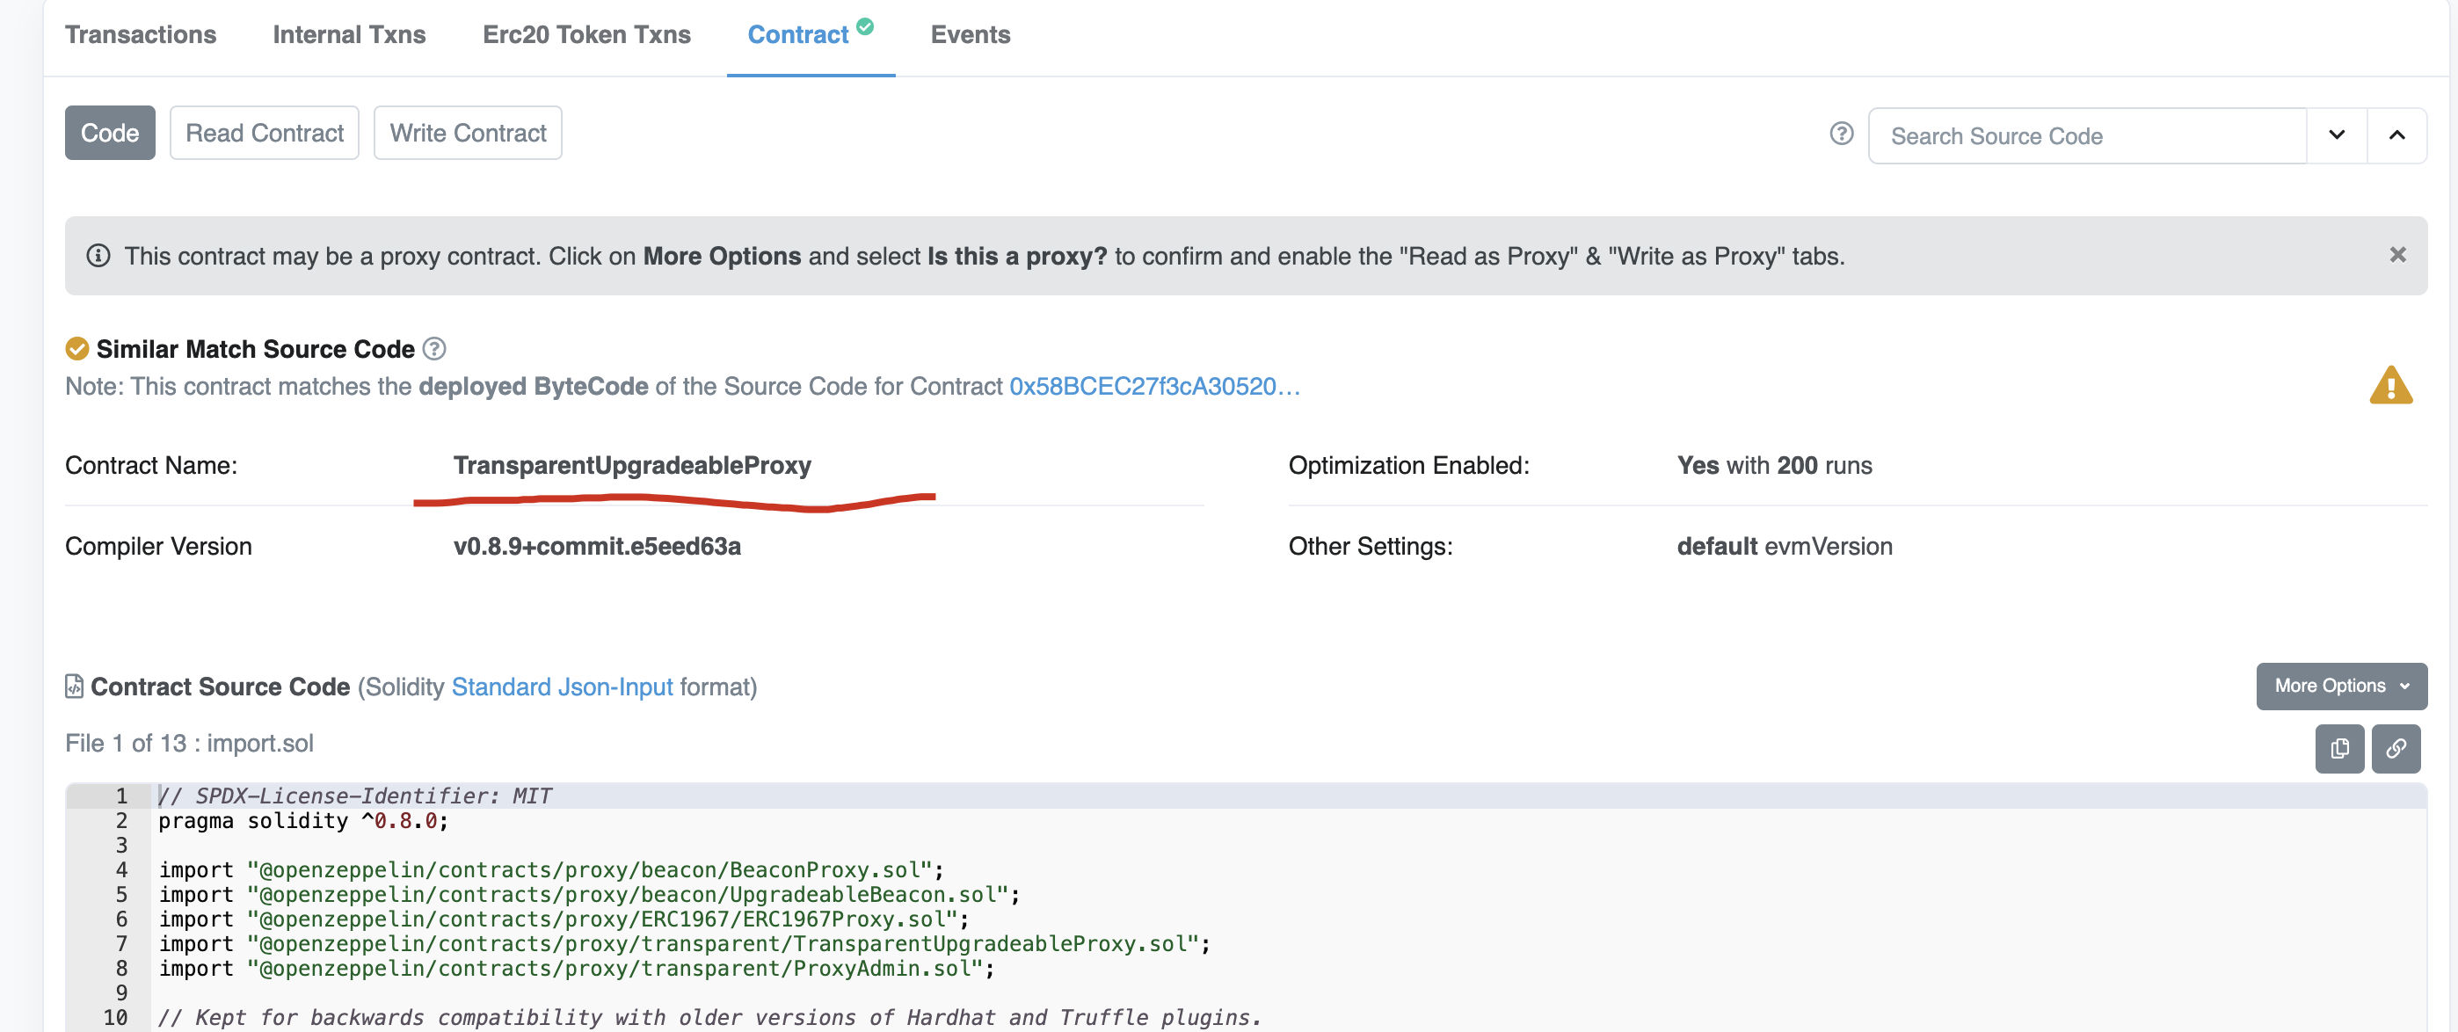Image resolution: width=2458 pixels, height=1032 pixels.
Task: Click the yellow warning triangle icon
Action: point(2391,385)
